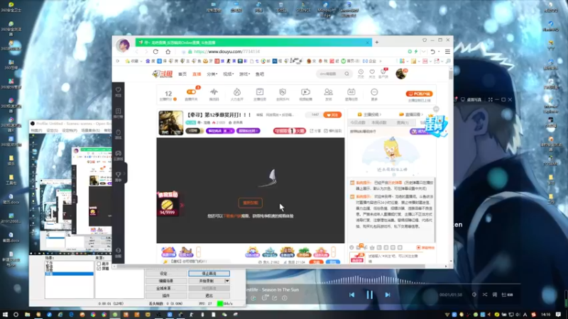Toggle the live stream on/off switch
This screenshot has width=568, height=319.
[191, 92]
